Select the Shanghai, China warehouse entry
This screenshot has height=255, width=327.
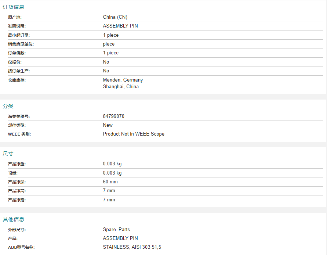(121, 87)
